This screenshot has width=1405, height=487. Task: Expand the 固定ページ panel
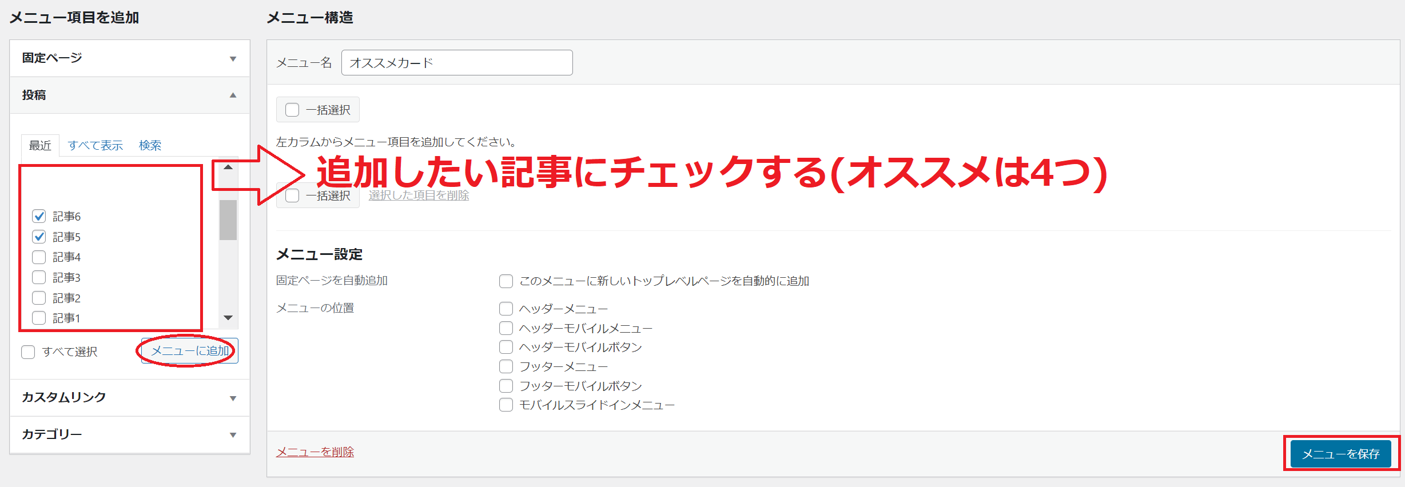point(130,58)
